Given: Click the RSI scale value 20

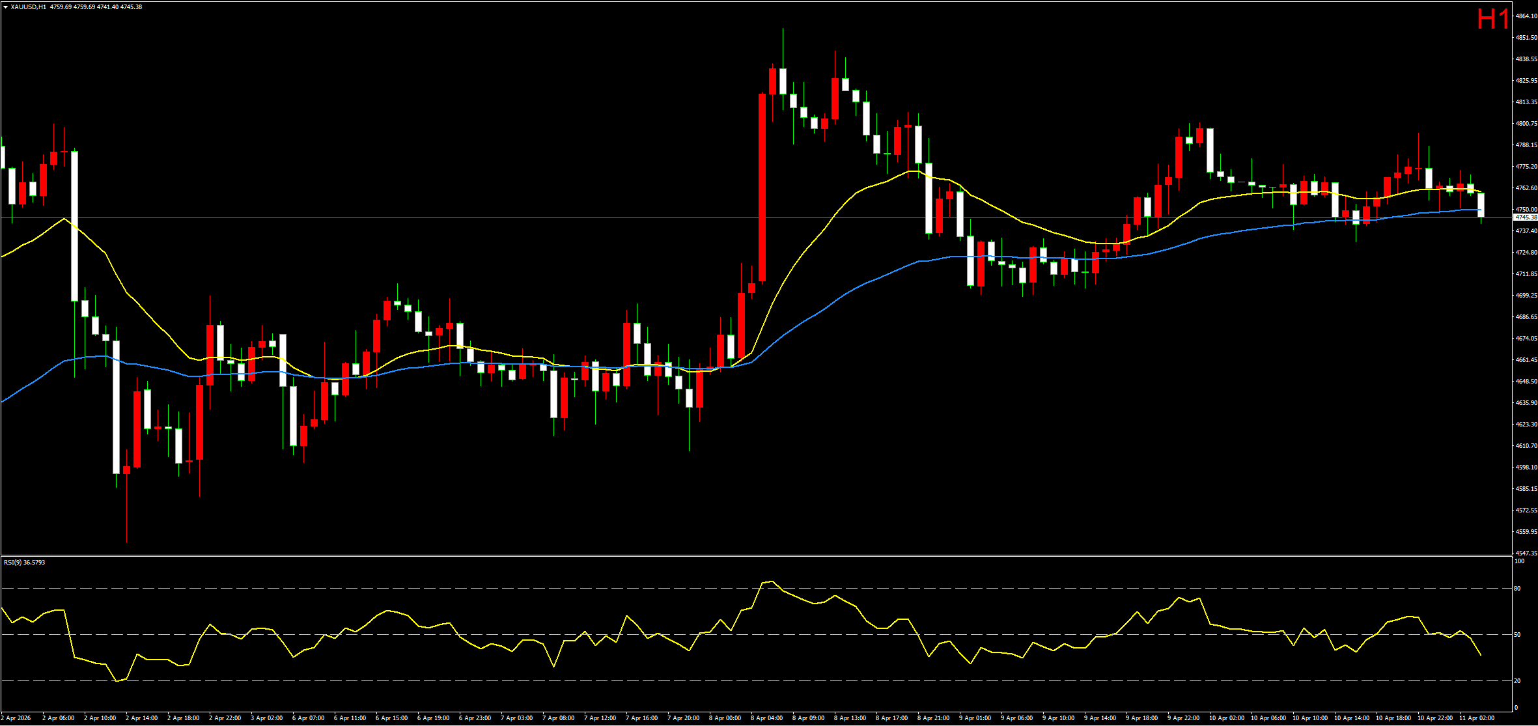Looking at the screenshot, I should click(1518, 680).
